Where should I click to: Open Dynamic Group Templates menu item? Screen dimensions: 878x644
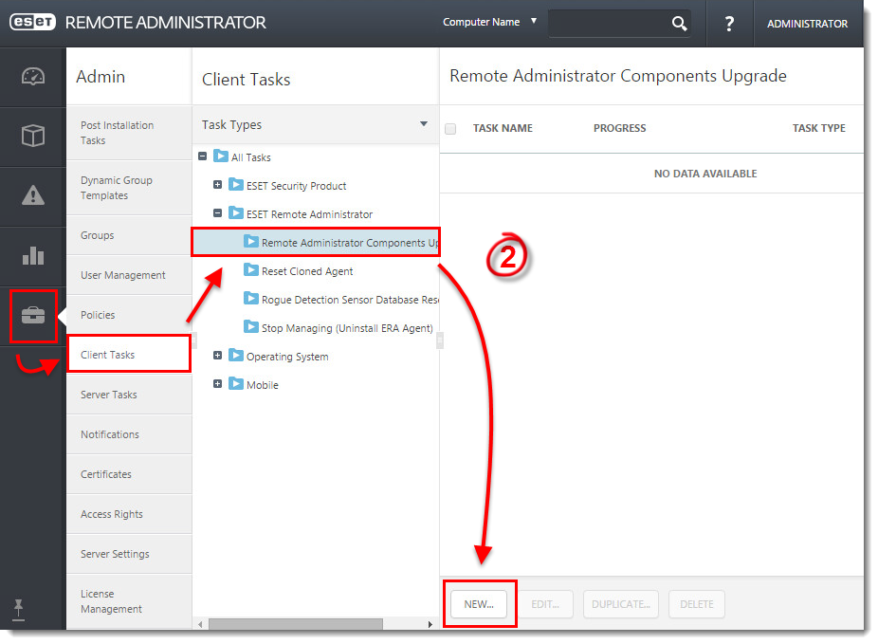[x=129, y=188]
